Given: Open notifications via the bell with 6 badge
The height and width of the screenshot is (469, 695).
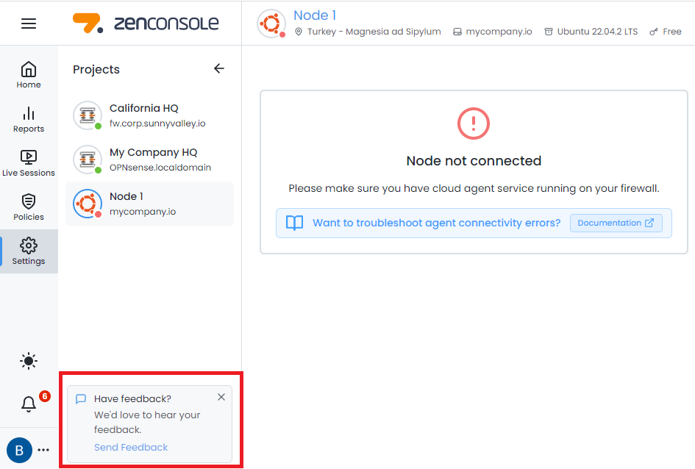Looking at the screenshot, I should click(x=28, y=404).
